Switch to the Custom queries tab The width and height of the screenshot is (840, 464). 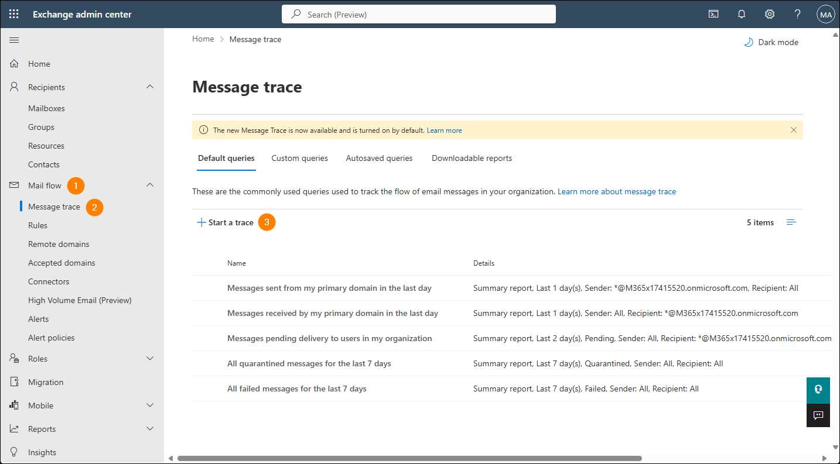pyautogui.click(x=299, y=158)
